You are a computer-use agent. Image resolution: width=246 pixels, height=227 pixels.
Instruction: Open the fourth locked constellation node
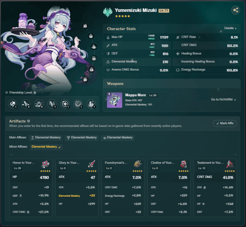pos(94,58)
